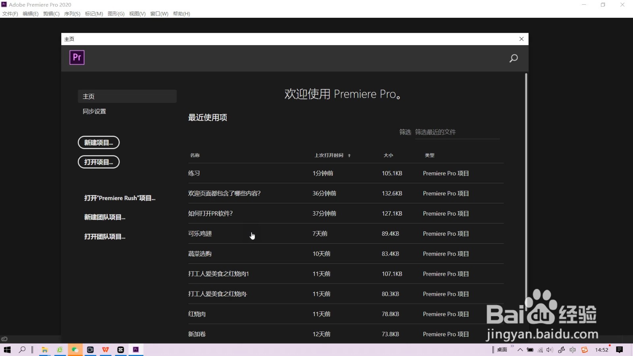The width and height of the screenshot is (633, 356).
Task: Open the 文件(F) menu
Action: [x=10, y=14]
